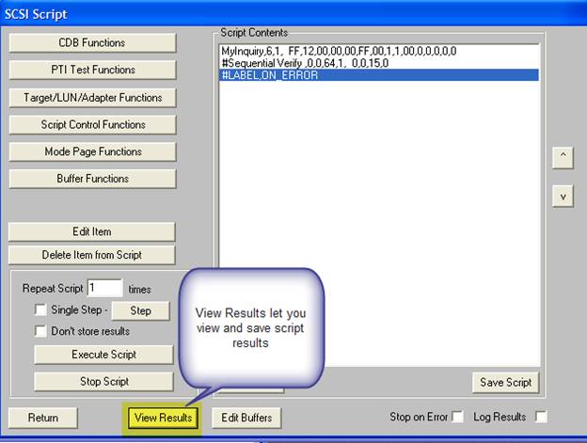Click Edit Buffers
The width and height of the screenshot is (587, 443).
(246, 418)
